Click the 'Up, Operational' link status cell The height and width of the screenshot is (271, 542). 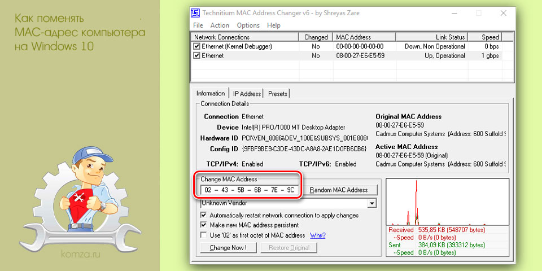coord(444,56)
